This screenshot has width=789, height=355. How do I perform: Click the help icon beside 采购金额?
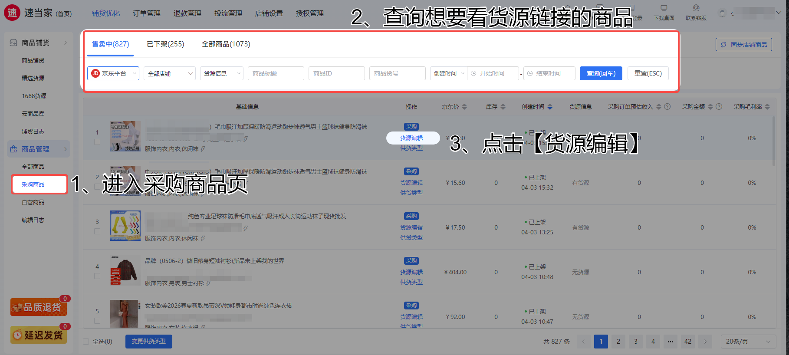coord(719,107)
